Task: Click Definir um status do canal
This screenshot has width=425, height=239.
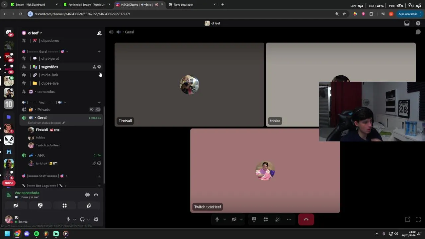Action: 46,123
